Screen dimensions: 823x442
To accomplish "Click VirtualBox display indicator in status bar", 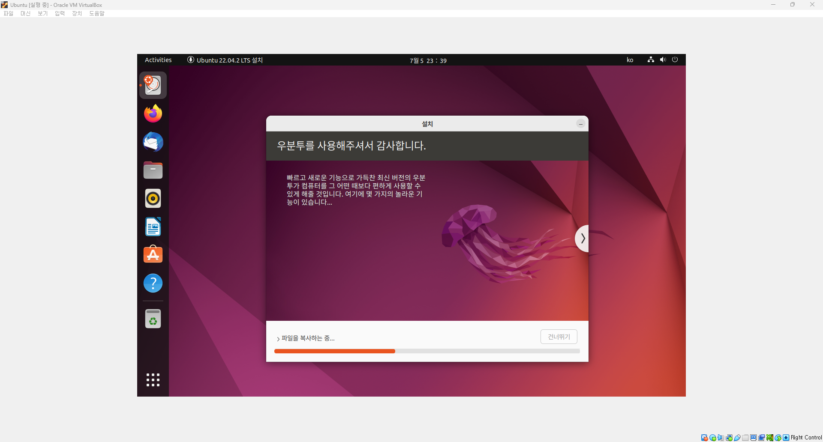I will coord(754,438).
